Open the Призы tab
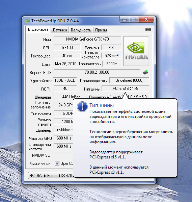192x202 pixels. [x=101, y=30]
